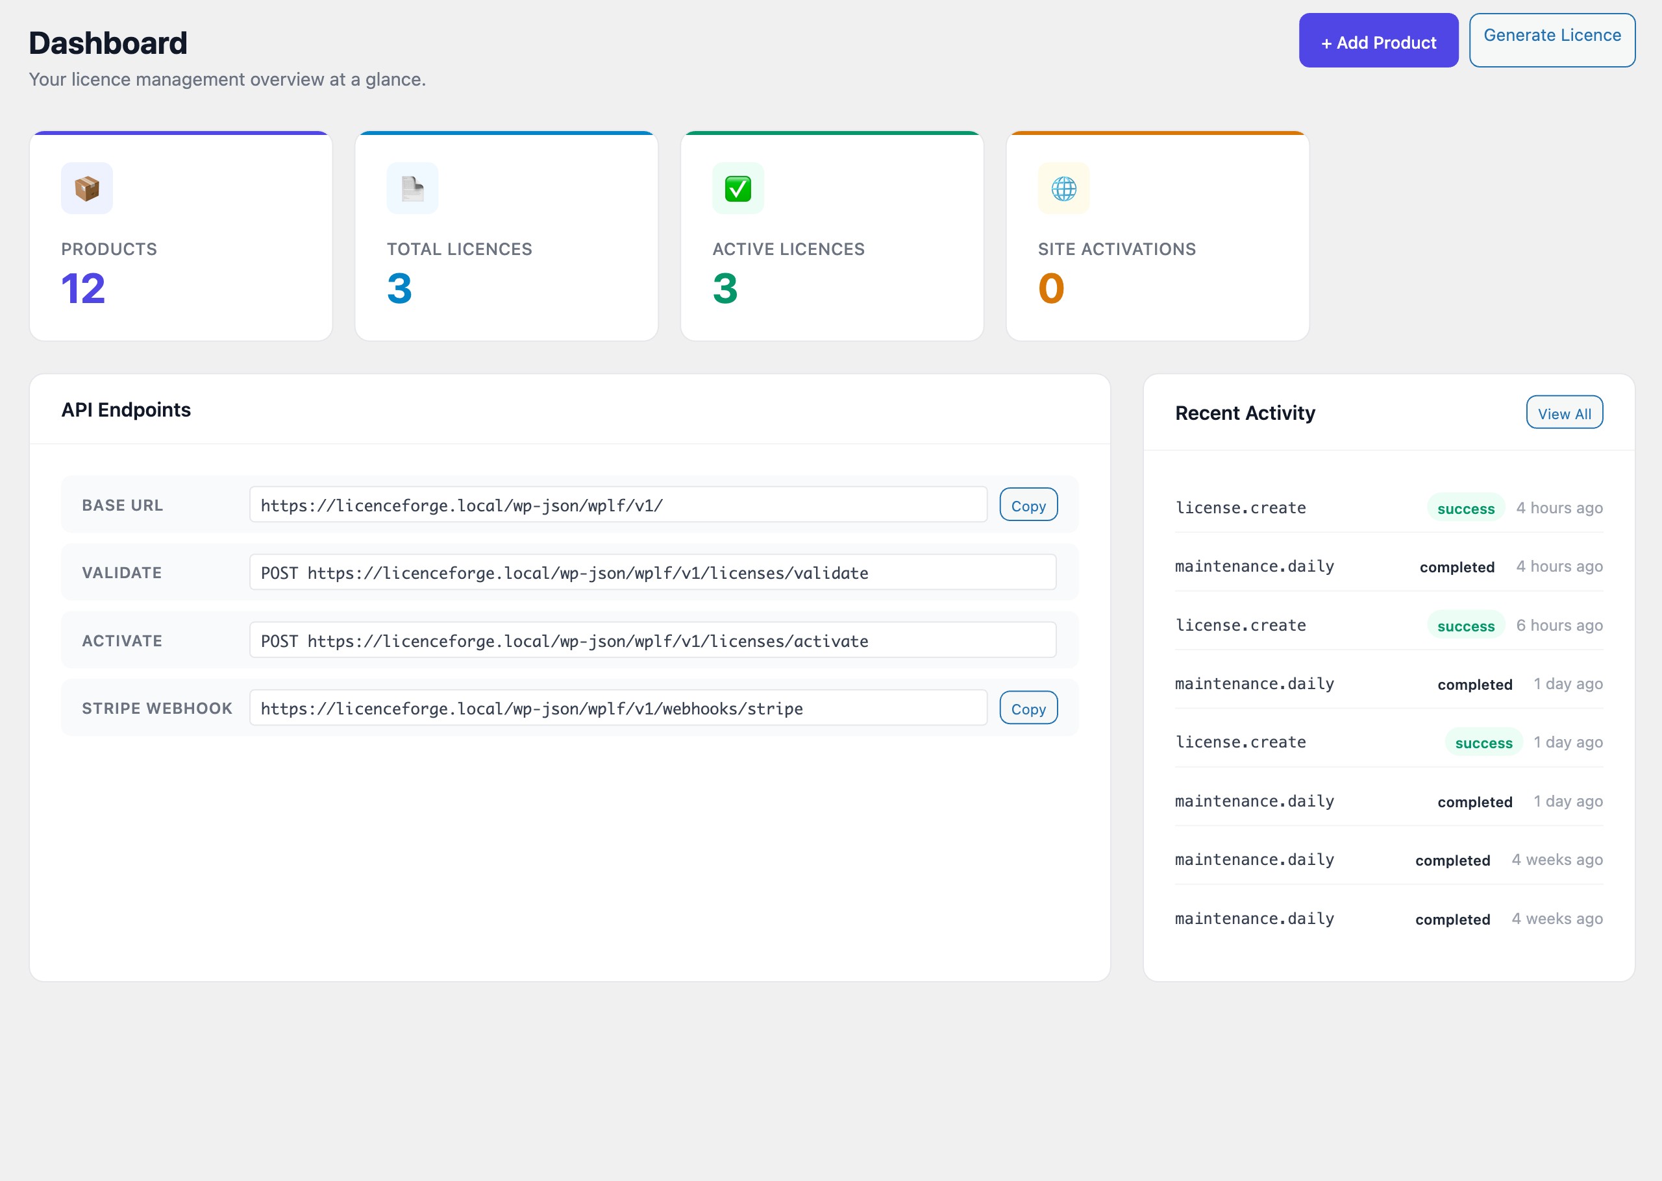This screenshot has height=1181, width=1662.
Task: Click license.create from 6 hours ago
Action: click(x=1240, y=626)
